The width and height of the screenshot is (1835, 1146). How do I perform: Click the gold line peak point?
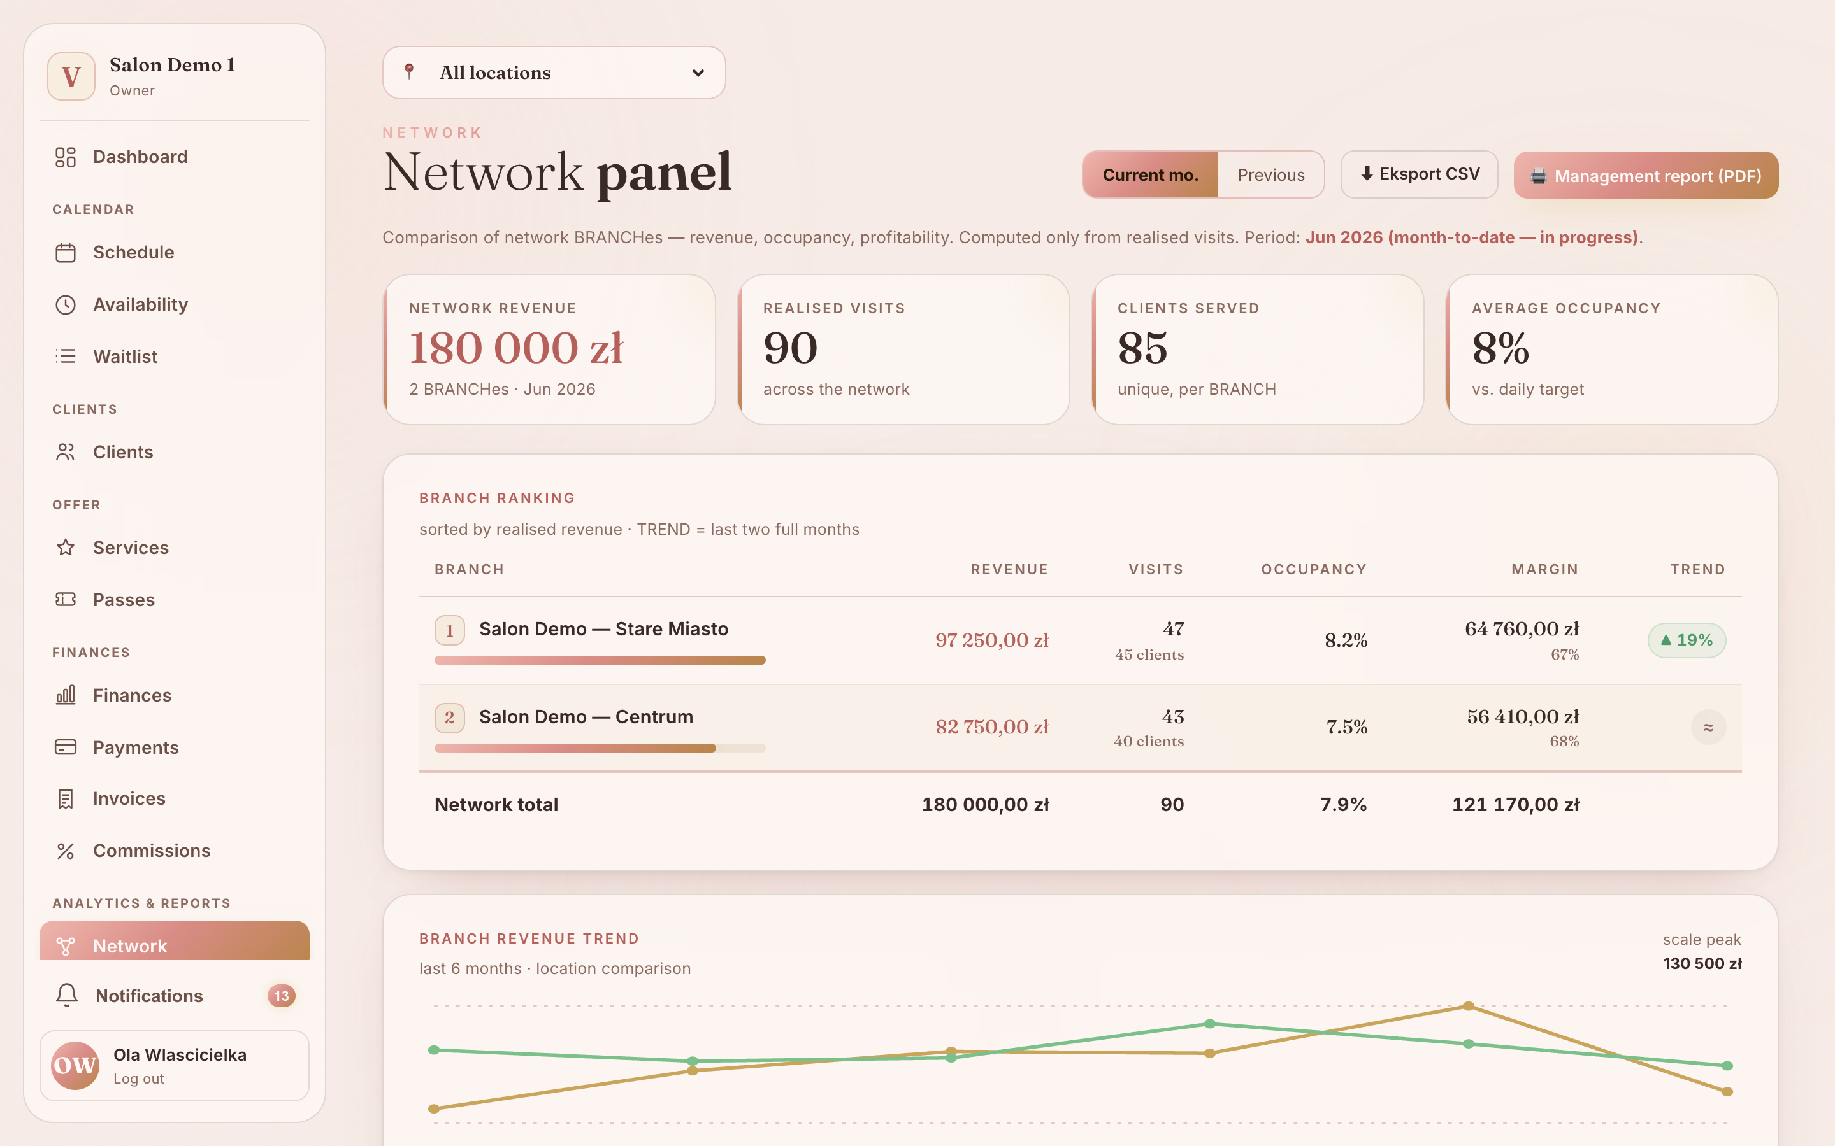pos(1468,1007)
